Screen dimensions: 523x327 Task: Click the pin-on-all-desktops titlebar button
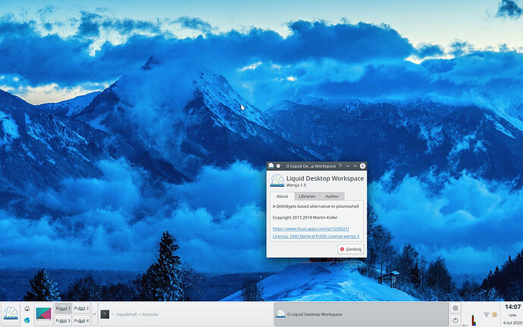pos(278,165)
